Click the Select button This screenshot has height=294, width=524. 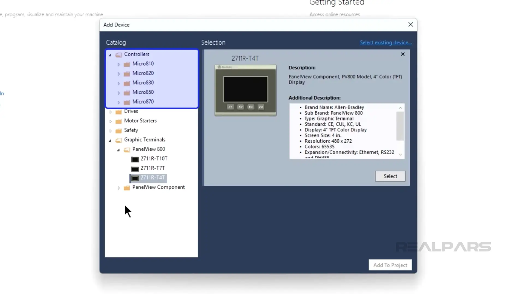coord(390,176)
